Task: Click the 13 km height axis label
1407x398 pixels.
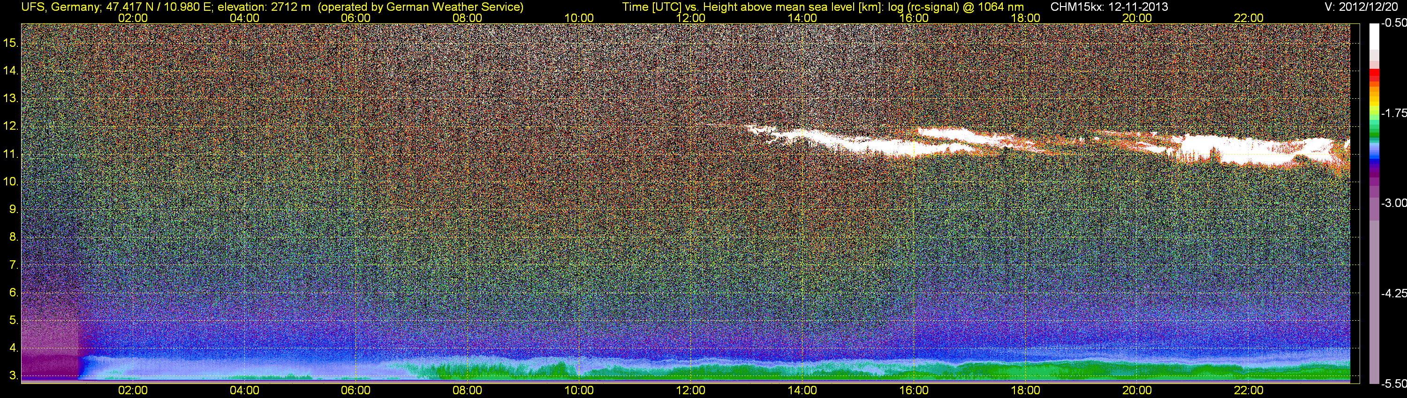Action: pos(11,99)
